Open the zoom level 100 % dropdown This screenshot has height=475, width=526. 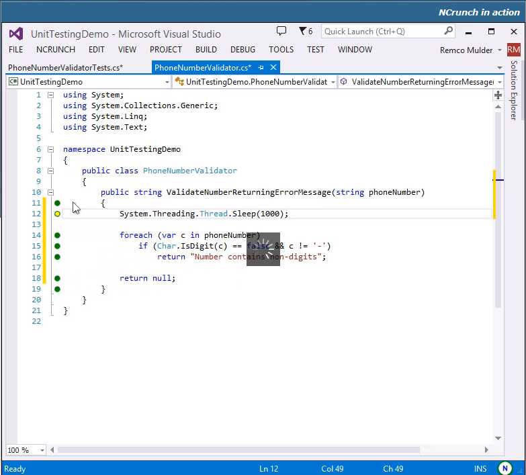(42, 450)
